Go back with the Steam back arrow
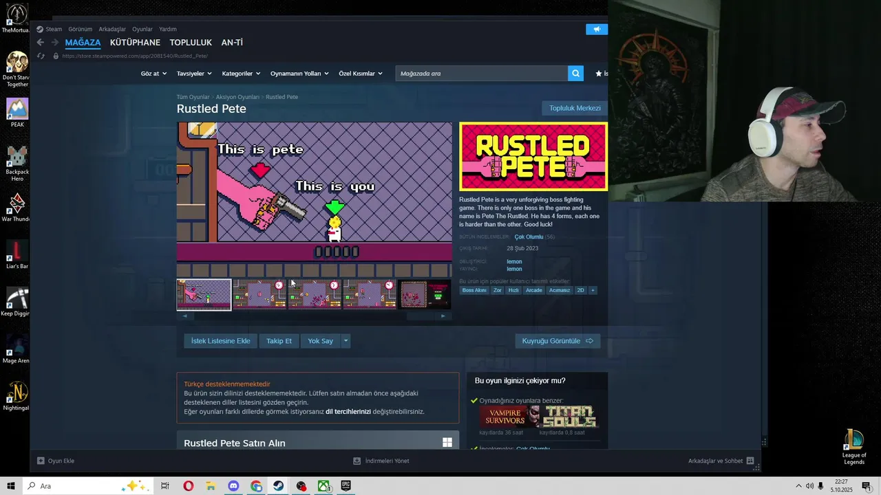 [40, 43]
